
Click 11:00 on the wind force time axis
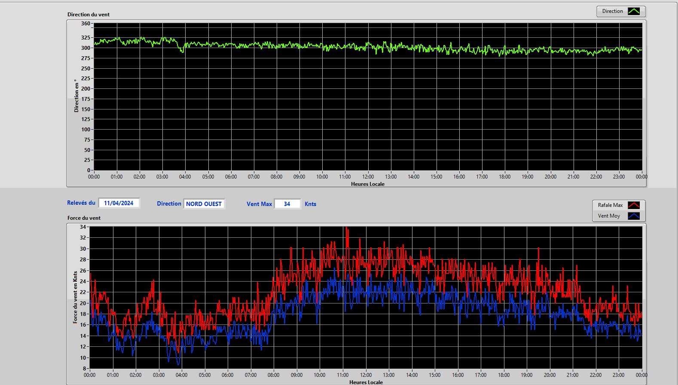342,375
